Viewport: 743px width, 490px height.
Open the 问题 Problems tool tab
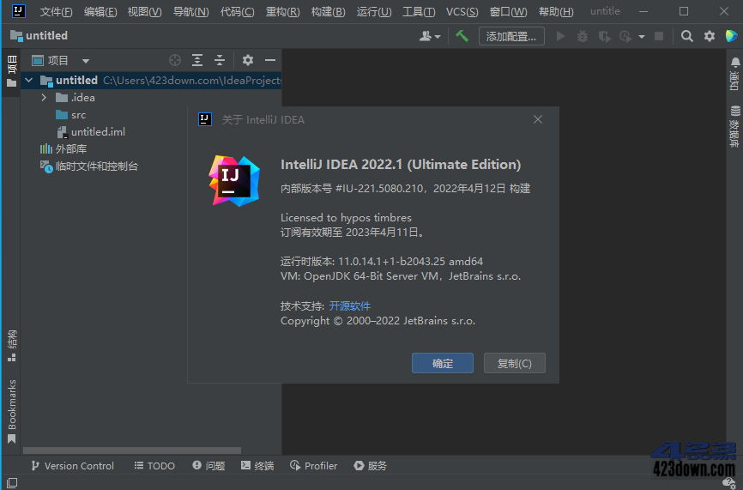point(209,466)
